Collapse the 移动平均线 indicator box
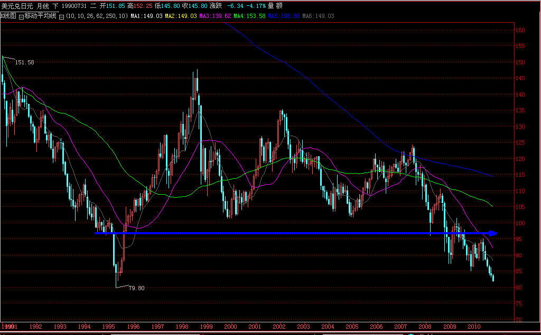 pyautogui.click(x=21, y=16)
